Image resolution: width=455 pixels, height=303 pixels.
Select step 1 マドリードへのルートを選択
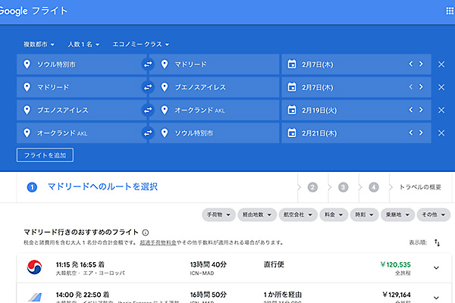point(93,187)
